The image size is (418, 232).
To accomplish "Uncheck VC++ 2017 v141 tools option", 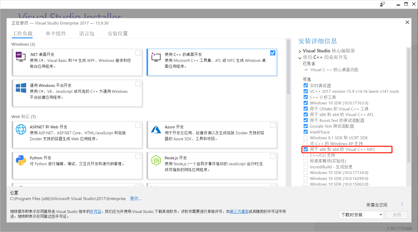I will (x=306, y=91).
